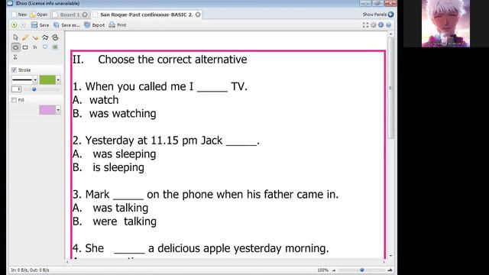Viewport: 489px width, 275px height.
Task: Click answer 'A. was sleeping'
Action: click(114, 154)
